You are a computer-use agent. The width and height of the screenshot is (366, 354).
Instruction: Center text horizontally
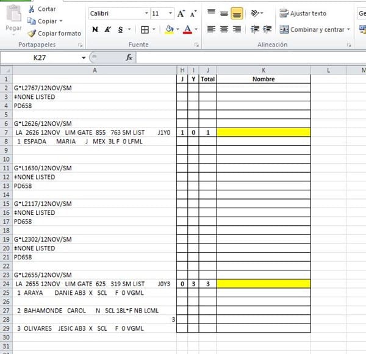pos(224,29)
